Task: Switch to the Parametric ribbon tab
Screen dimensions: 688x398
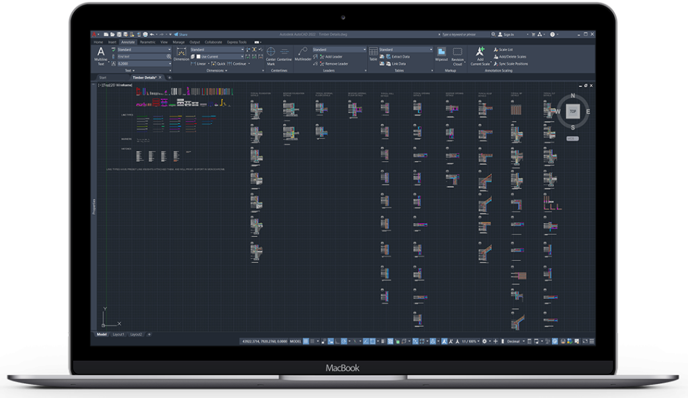Action: (147, 42)
